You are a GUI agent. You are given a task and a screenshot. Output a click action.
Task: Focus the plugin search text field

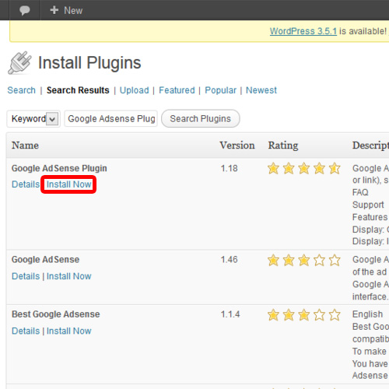tap(110, 119)
